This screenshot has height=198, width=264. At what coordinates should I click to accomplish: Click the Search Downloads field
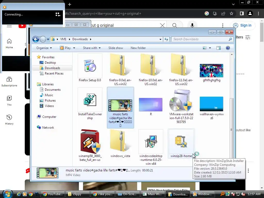coord(202,39)
